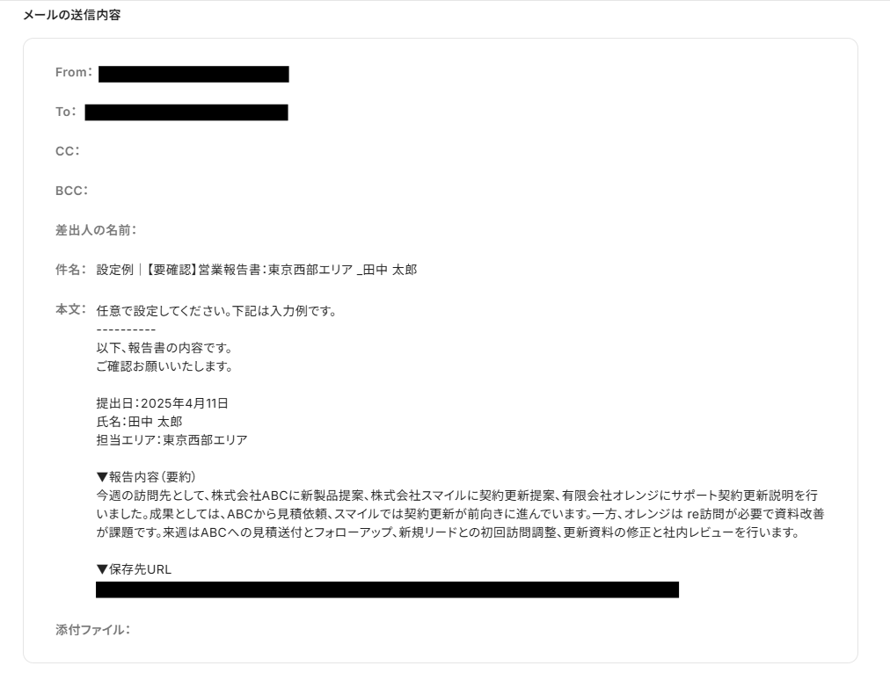Select the CC label

point(68,151)
